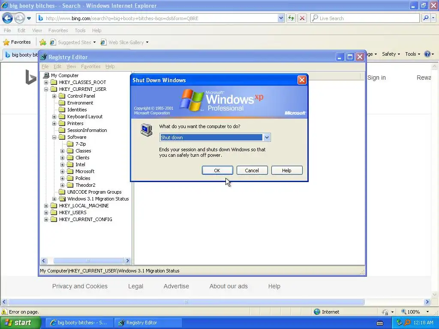The image size is (439, 329).
Task: Click the IE Refresh button icon
Action: 291,18
